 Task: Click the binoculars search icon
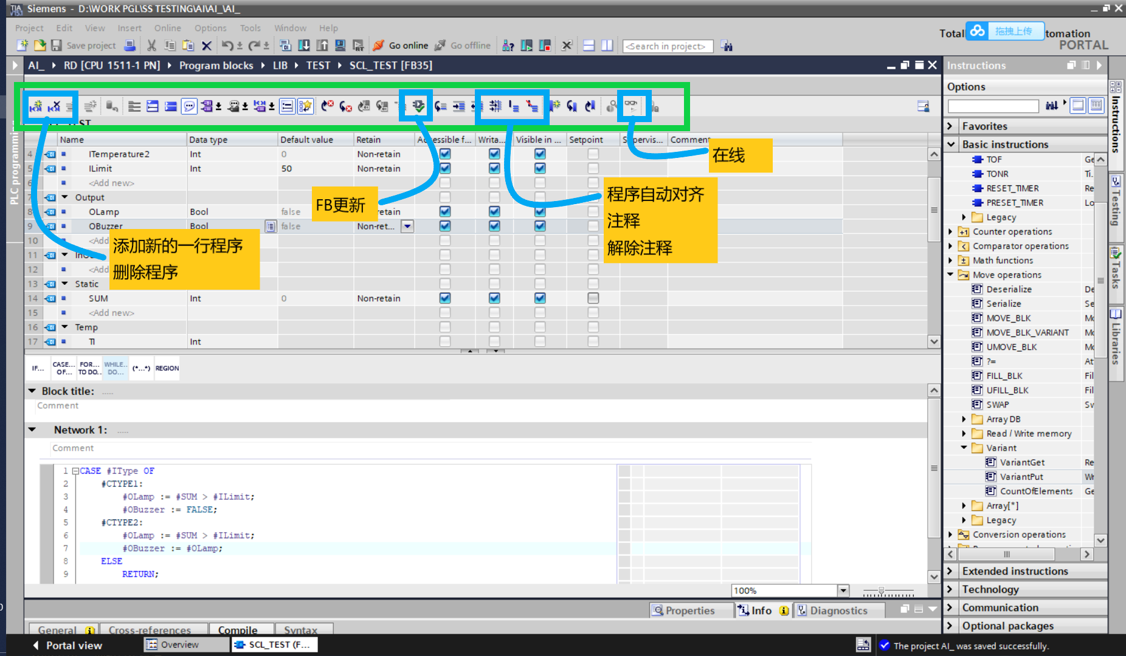point(727,46)
